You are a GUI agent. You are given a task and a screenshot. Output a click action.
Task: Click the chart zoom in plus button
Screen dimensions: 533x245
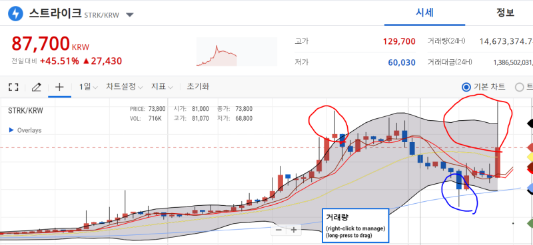(x=294, y=230)
